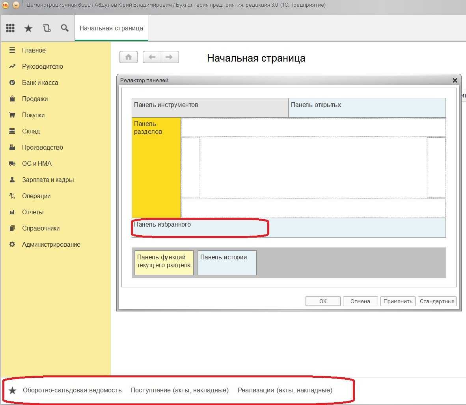Open the Администрирование gear section
The width and height of the screenshot is (466, 405).
tap(51, 245)
